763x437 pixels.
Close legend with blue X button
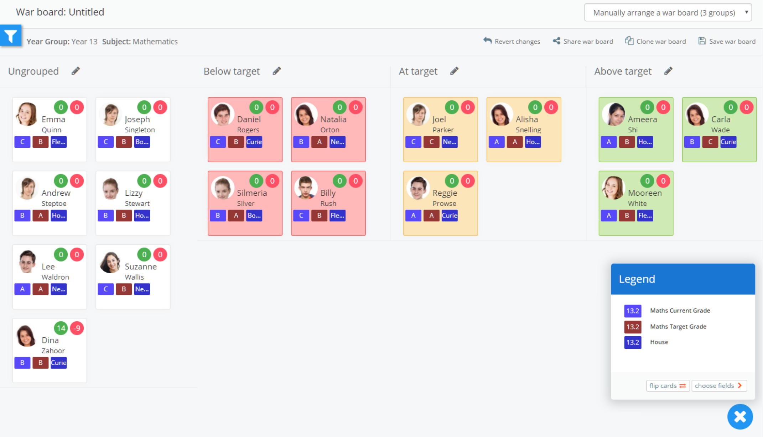[740, 416]
